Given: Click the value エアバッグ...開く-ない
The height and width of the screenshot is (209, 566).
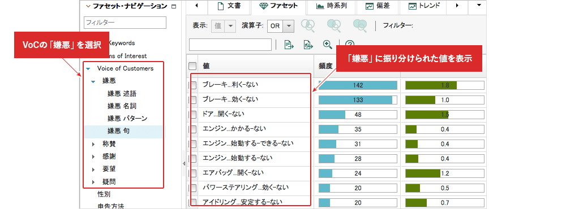Looking at the screenshot, I should pyautogui.click(x=233, y=173).
